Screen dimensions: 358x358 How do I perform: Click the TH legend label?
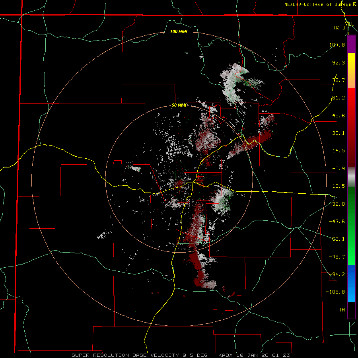pyautogui.click(x=342, y=310)
